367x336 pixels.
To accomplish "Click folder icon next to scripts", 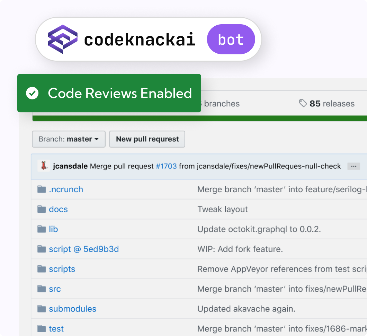I will click(42, 269).
